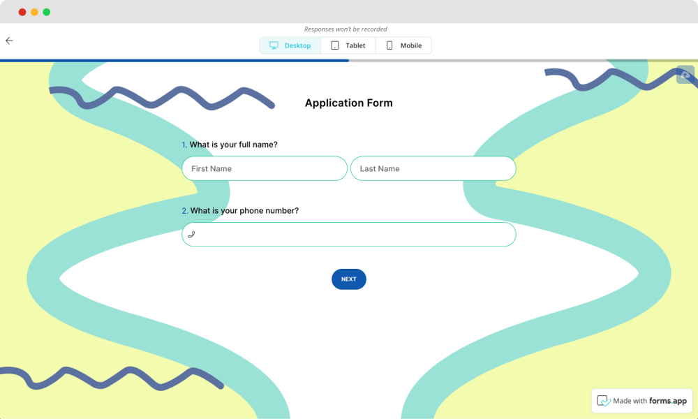
Task: Click the red close traffic light
Action: point(22,12)
